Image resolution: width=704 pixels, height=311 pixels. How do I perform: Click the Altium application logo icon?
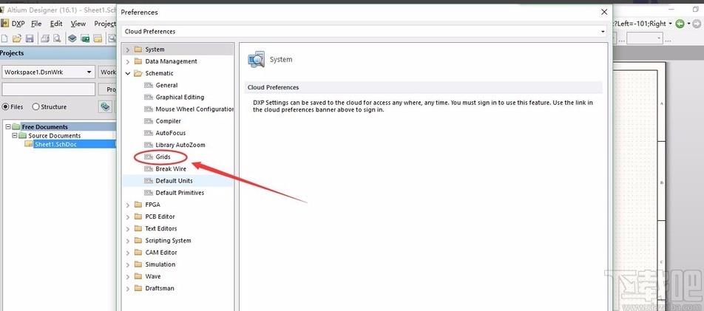pyautogui.click(x=2, y=10)
